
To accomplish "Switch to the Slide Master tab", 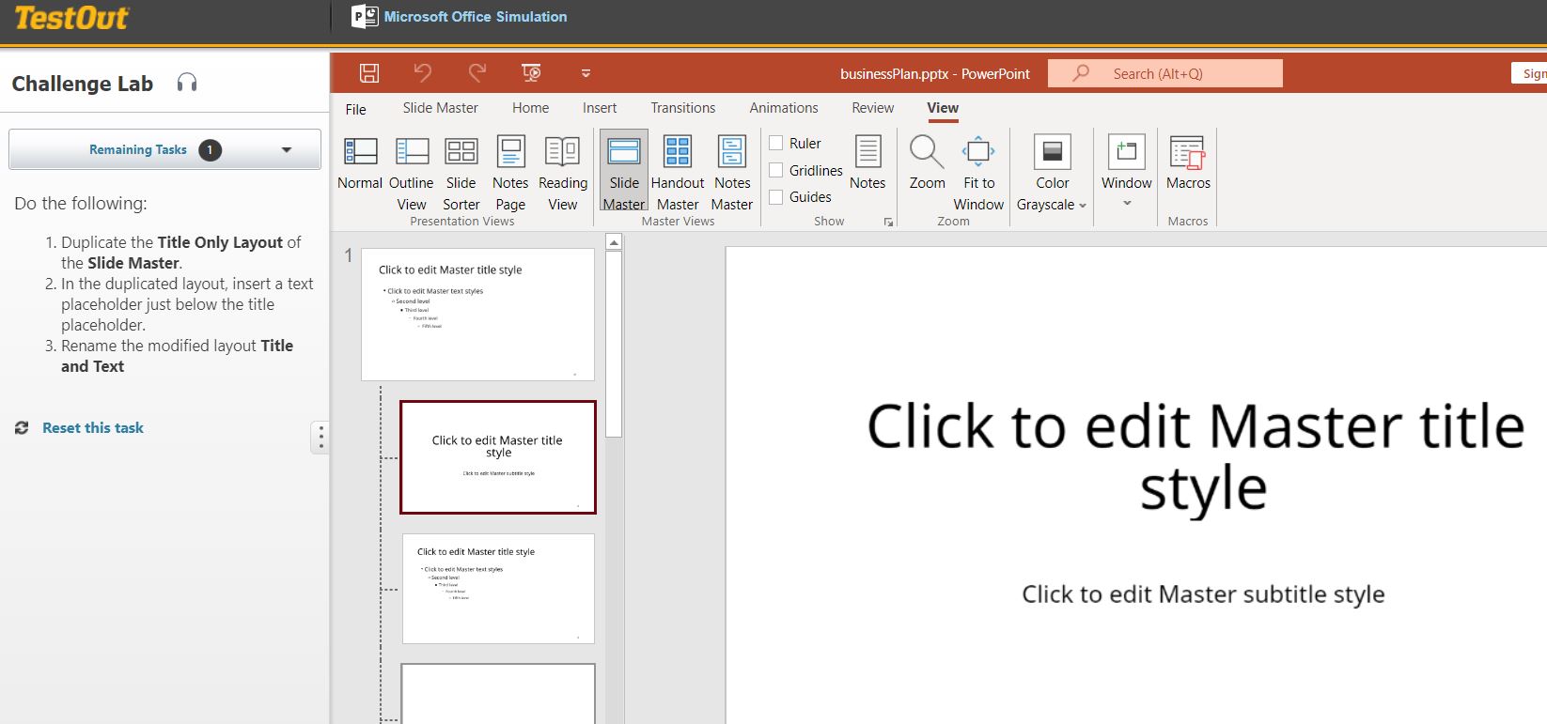I will pos(441,108).
